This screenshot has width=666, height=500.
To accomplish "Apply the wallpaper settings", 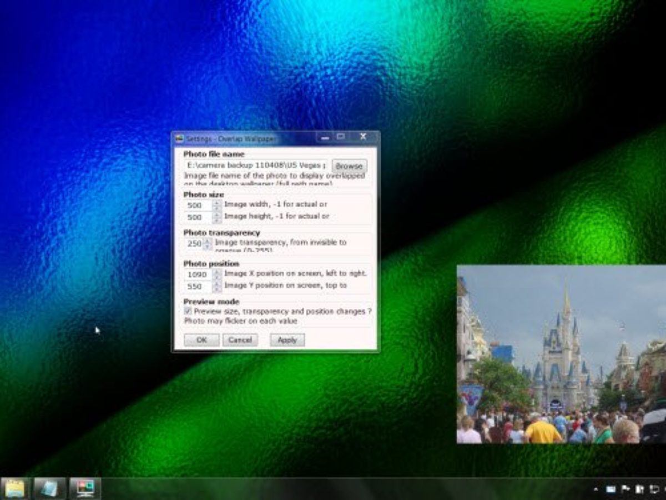I will [287, 340].
